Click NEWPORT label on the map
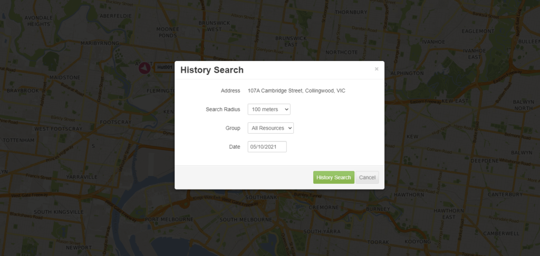Screen dimensions: 540x256 coord(79,248)
